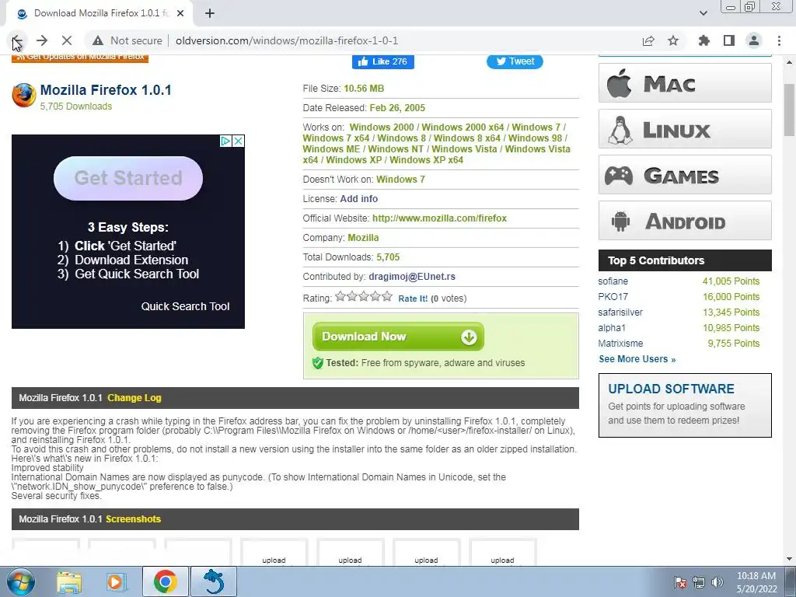Click the See More Users link
796x597 pixels.
pyautogui.click(x=637, y=359)
